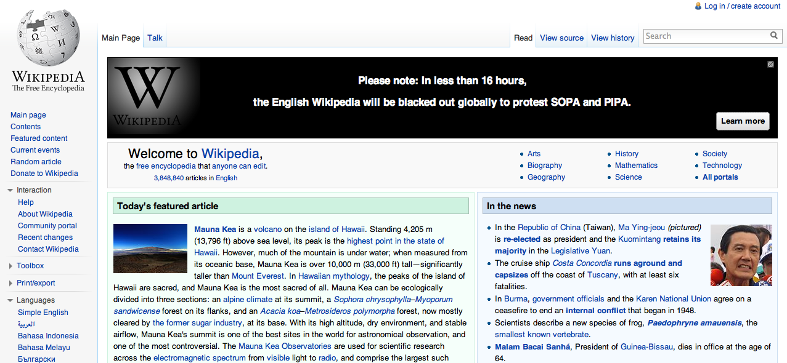Open the View history tab
The image size is (787, 363).
point(612,38)
